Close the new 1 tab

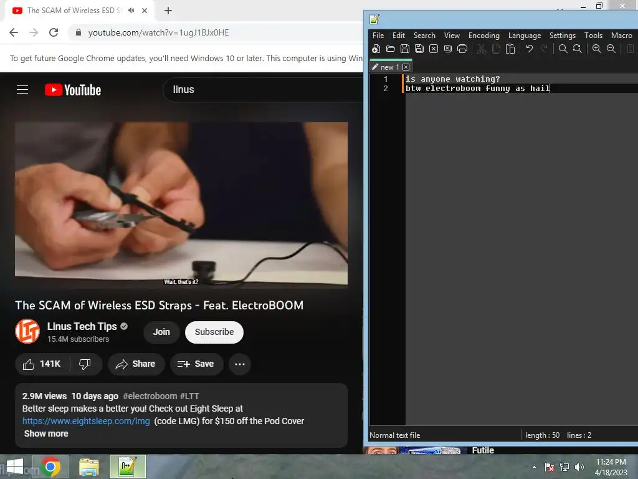[x=406, y=67]
